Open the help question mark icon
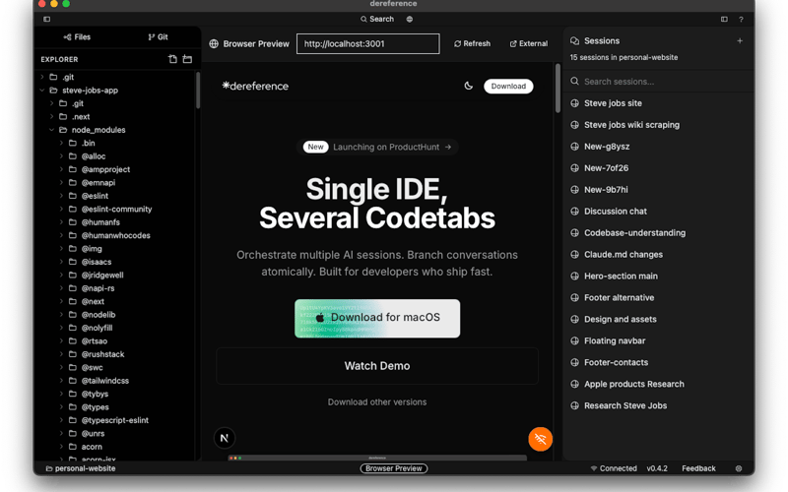788x492 pixels. [x=741, y=19]
